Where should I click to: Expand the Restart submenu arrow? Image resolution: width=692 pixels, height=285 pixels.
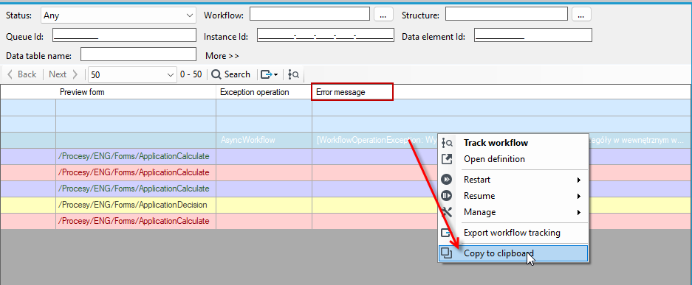click(578, 180)
